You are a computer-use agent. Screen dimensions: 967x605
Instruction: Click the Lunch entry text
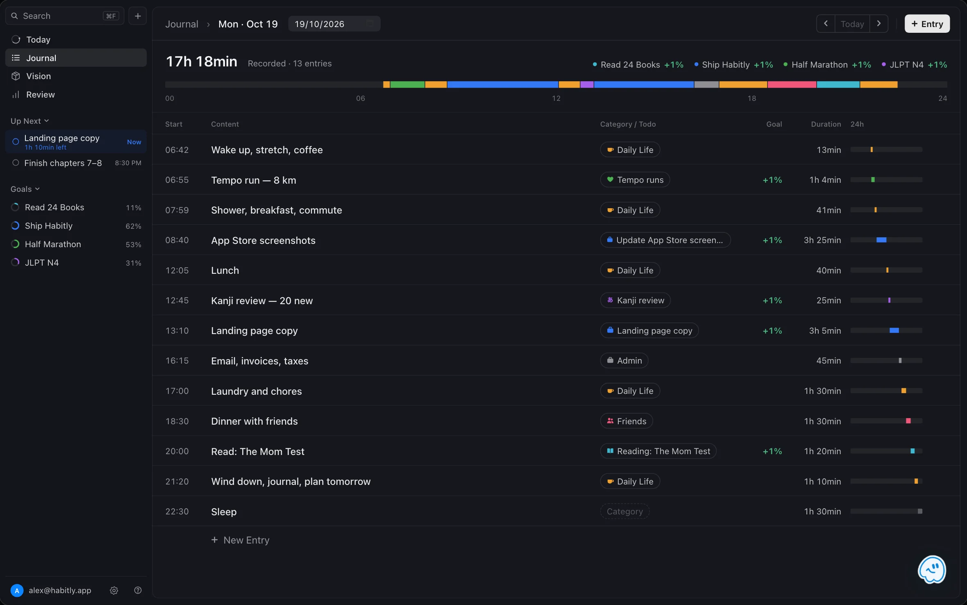(x=225, y=271)
